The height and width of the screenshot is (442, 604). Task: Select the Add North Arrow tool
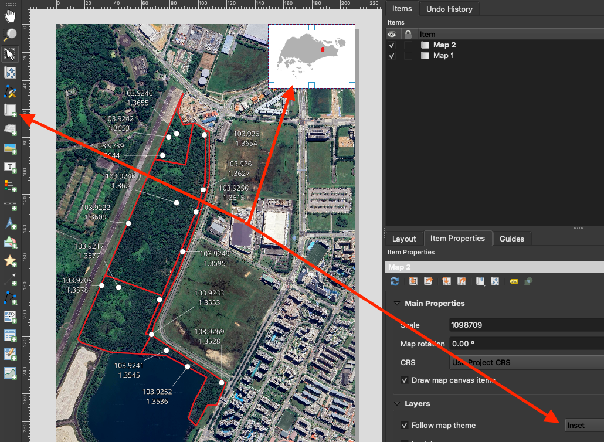[x=10, y=223]
